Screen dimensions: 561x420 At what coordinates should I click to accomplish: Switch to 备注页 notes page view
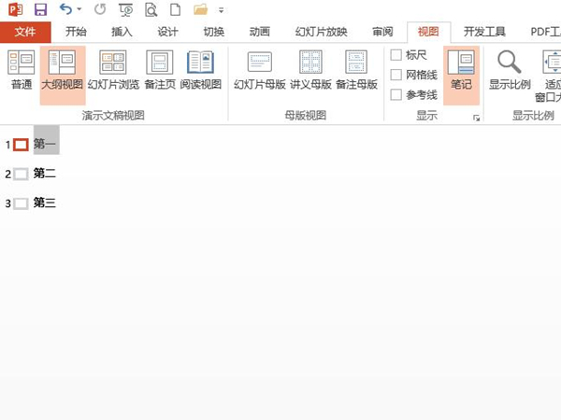pos(159,71)
